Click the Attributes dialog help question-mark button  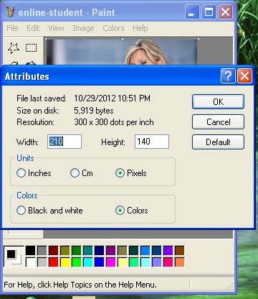pyautogui.click(x=228, y=76)
